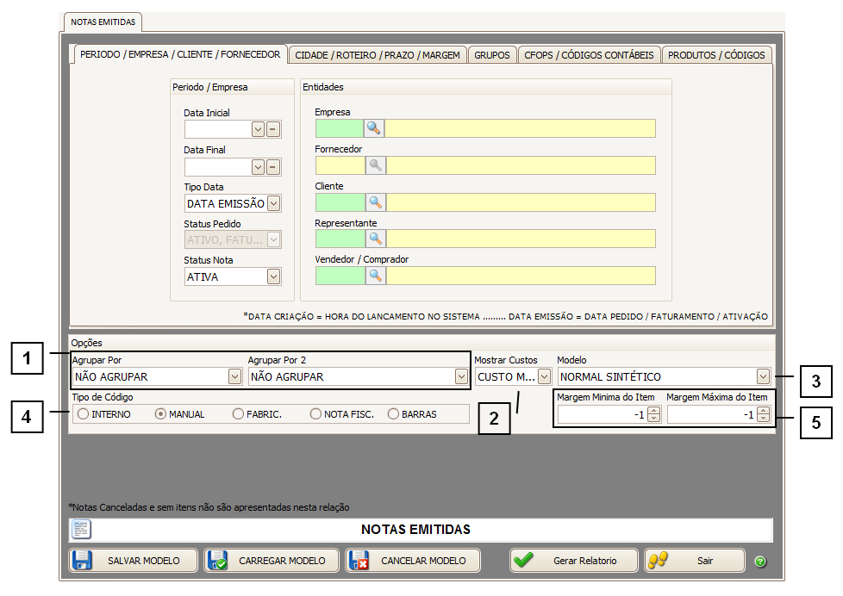843x596 pixels.
Task: Clear Data Inicial with minus button
Action: coord(273,129)
